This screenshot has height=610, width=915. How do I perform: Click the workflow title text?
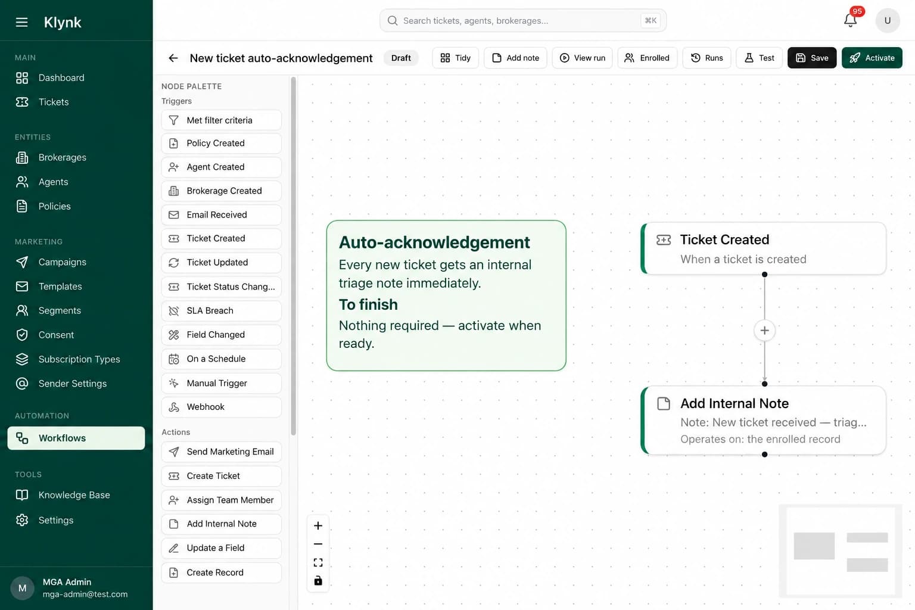pos(281,58)
